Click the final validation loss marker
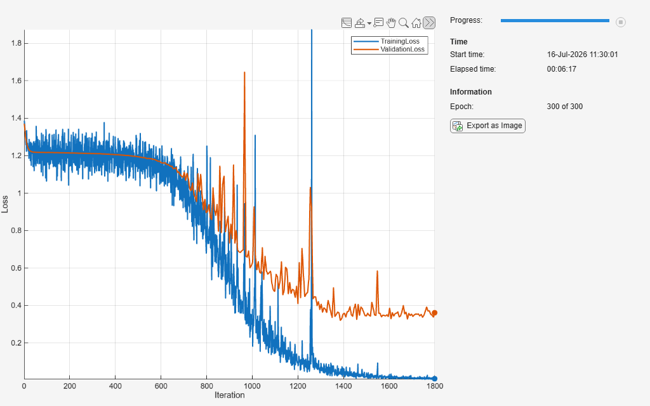The height and width of the screenshot is (406, 650). click(434, 313)
